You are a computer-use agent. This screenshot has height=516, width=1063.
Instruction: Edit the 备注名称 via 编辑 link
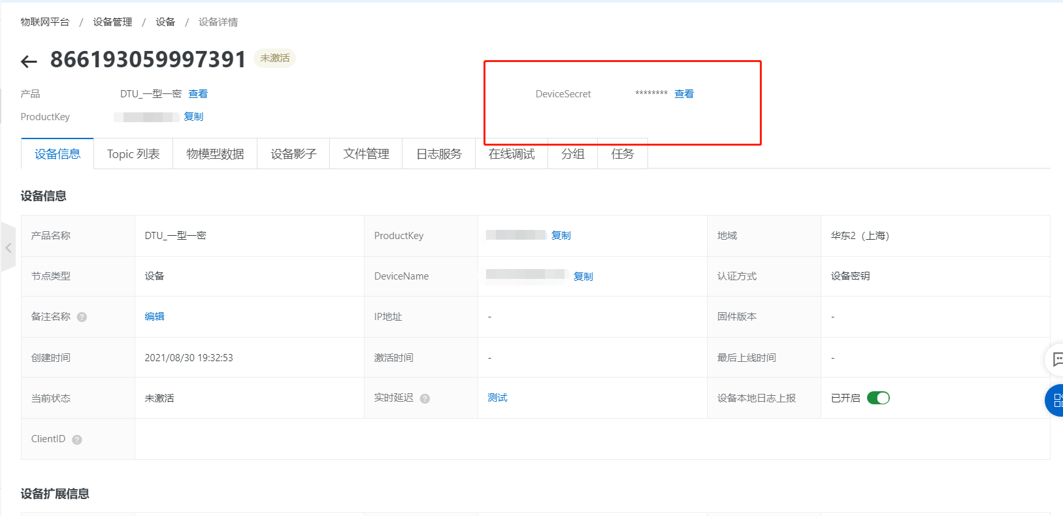pyautogui.click(x=154, y=317)
